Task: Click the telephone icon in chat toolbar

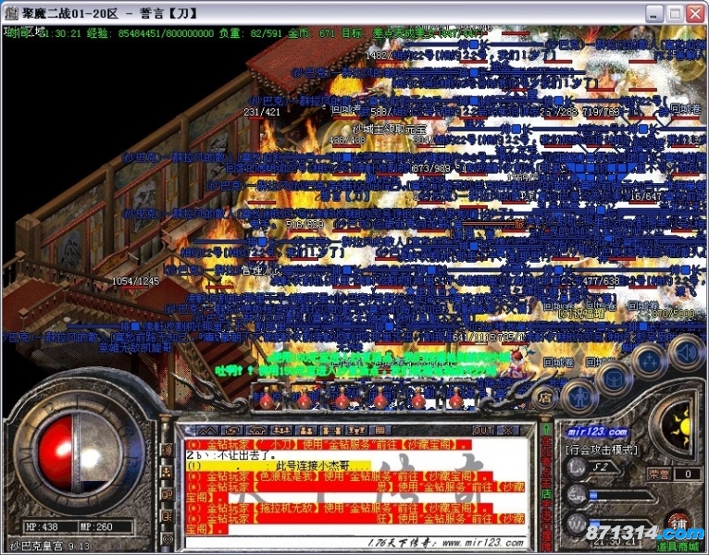Action: [256, 430]
